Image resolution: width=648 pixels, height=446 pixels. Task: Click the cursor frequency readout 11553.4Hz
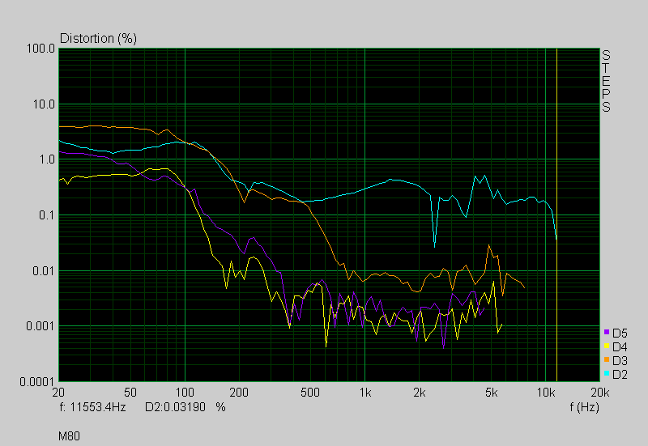click(x=93, y=407)
